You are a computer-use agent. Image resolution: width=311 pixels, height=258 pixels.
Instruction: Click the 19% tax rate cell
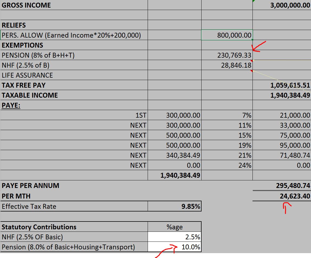(x=227, y=145)
